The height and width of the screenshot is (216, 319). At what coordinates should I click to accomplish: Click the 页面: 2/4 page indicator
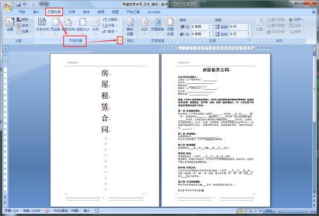pos(11,211)
